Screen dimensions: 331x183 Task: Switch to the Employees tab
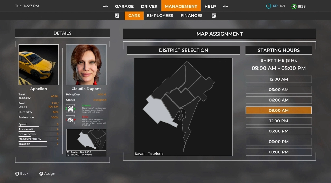point(160,16)
